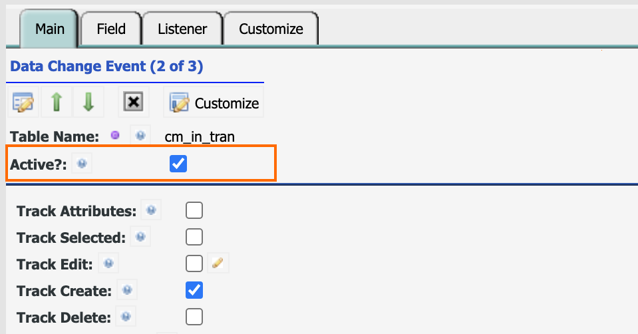This screenshot has width=638, height=334.
Task: Tick the Track Edit checkbox
Action: click(x=194, y=263)
